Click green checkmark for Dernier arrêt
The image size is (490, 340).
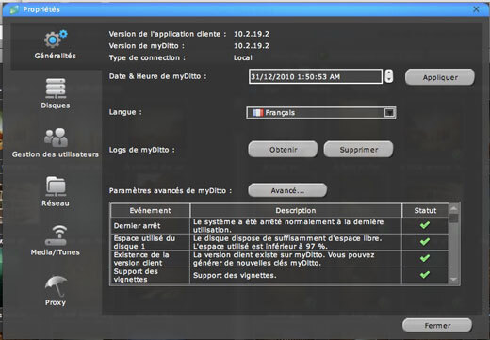click(425, 225)
